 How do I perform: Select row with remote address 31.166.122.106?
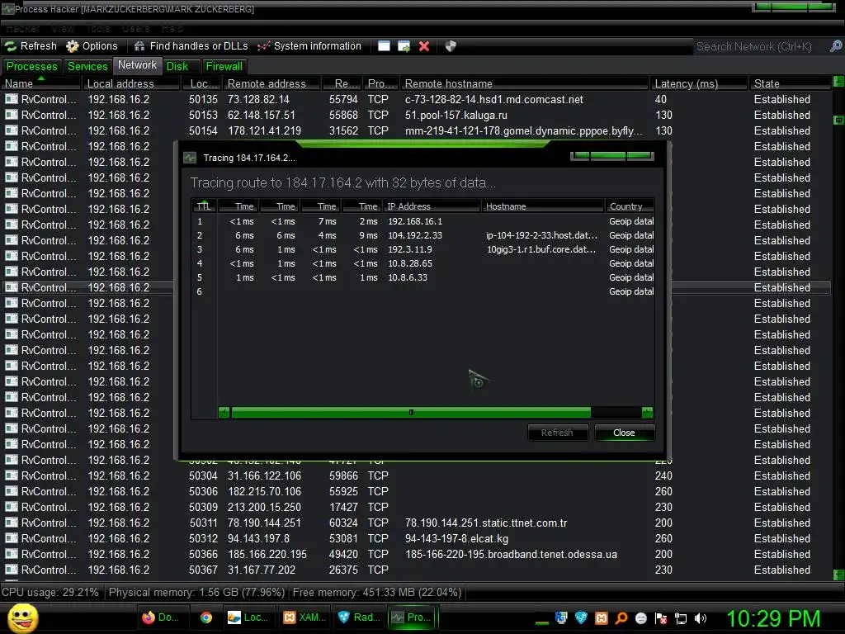[416, 475]
